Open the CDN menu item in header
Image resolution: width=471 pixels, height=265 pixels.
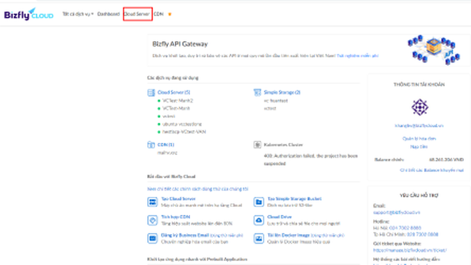[x=159, y=14]
